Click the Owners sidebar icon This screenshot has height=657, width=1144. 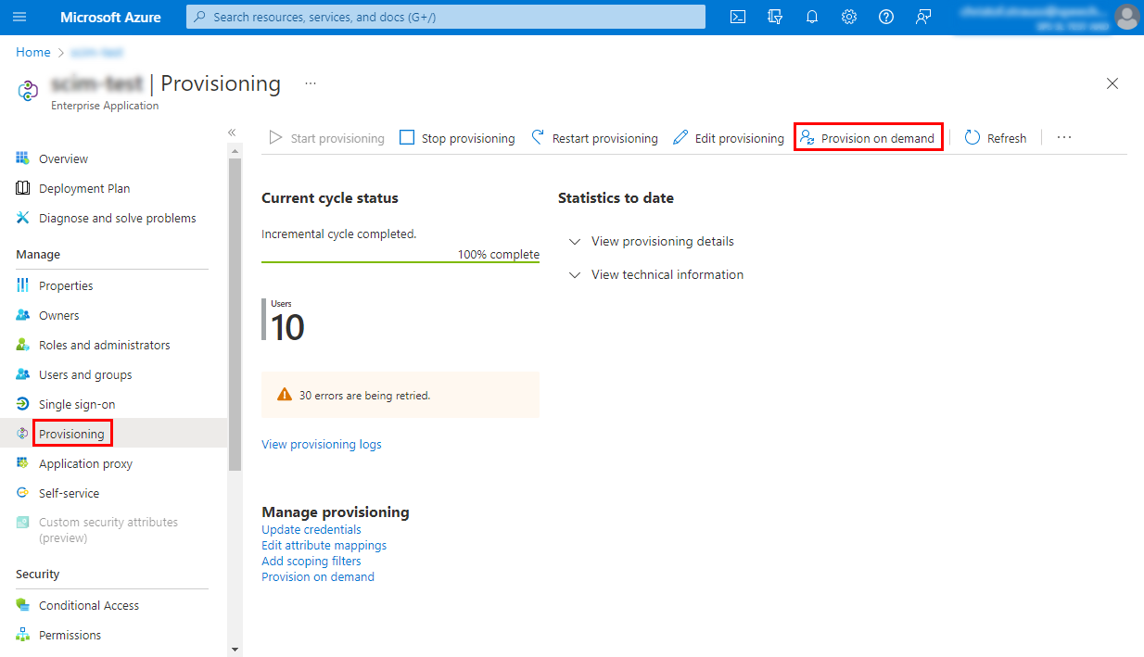coord(23,315)
